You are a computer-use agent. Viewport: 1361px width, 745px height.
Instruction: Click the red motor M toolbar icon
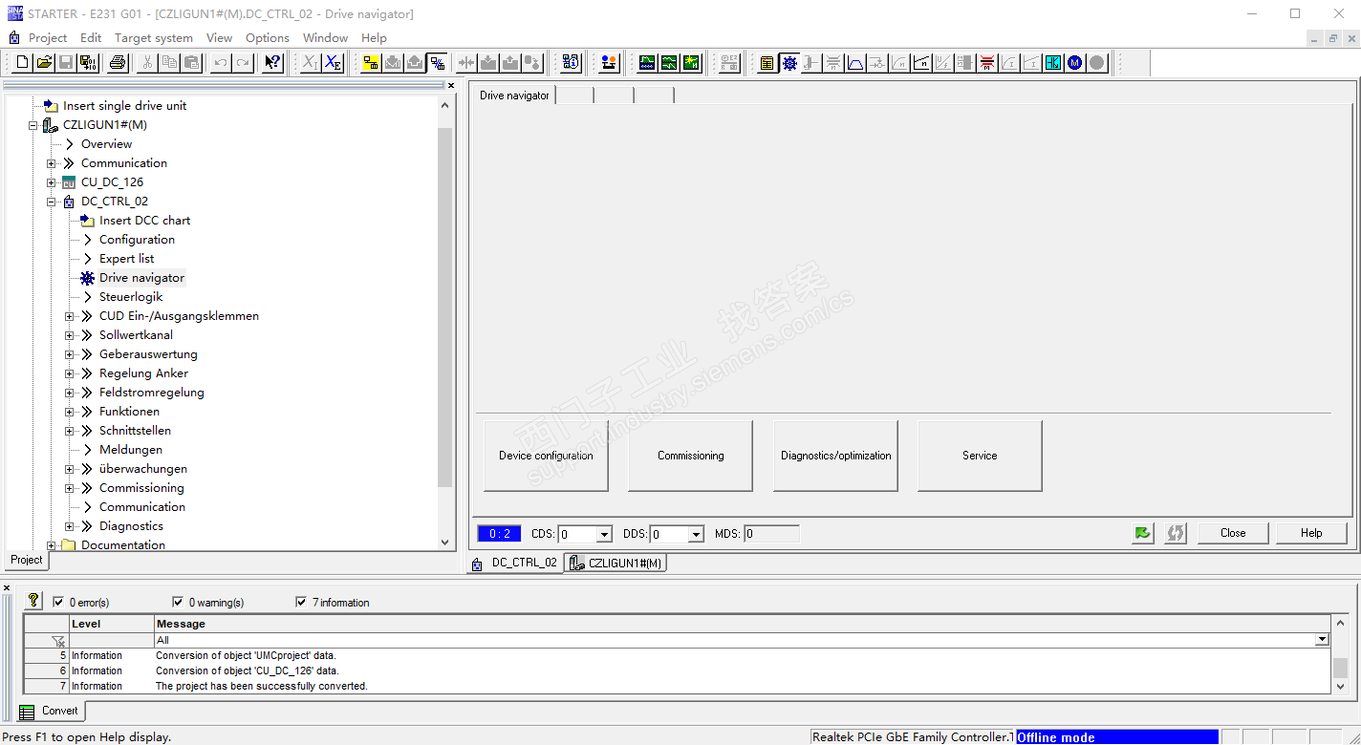[x=987, y=63]
